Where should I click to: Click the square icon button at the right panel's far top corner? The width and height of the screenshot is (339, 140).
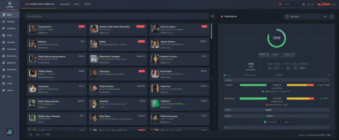point(332,17)
